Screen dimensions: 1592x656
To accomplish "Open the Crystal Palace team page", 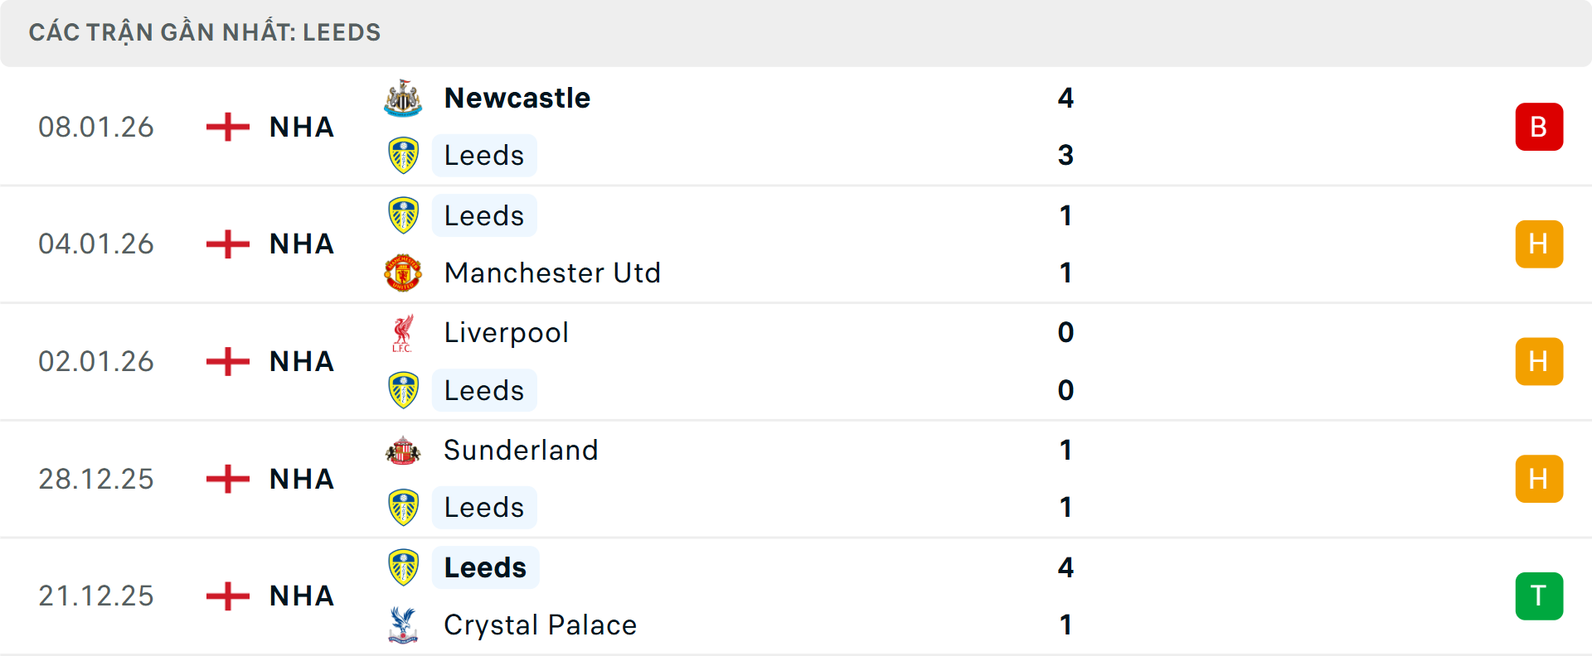I will click(x=540, y=625).
